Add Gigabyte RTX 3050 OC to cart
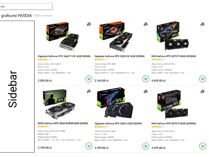 (x=146, y=79)
